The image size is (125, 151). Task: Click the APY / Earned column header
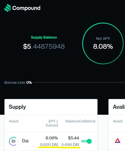point(52,123)
